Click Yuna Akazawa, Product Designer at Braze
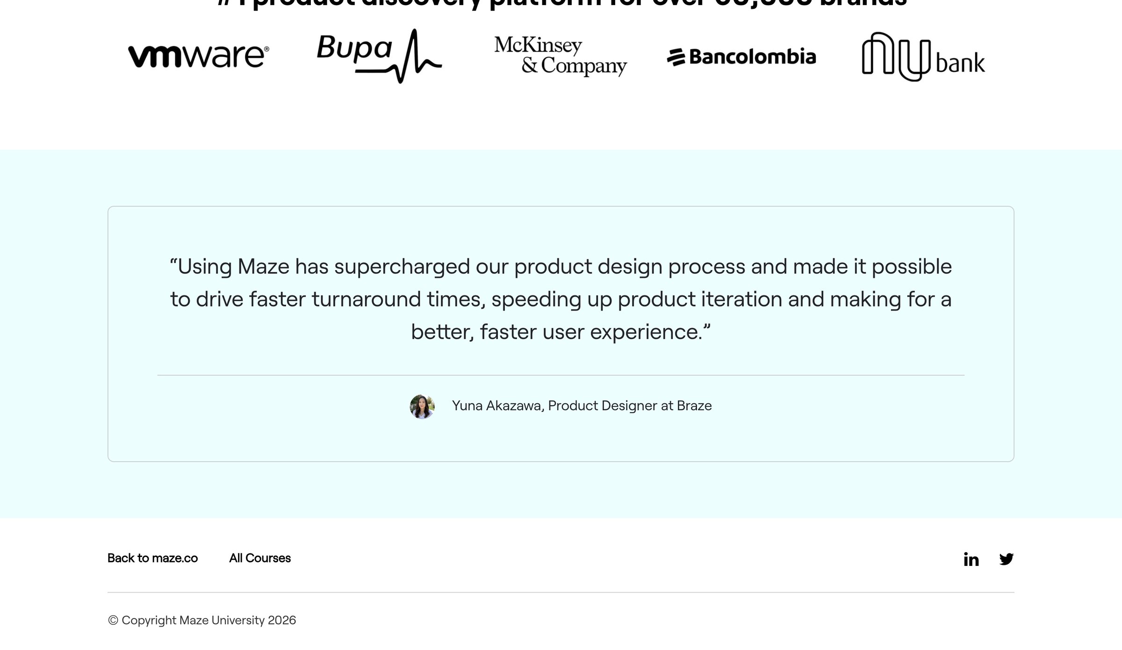Screen dimensions: 1122x650 (582, 406)
